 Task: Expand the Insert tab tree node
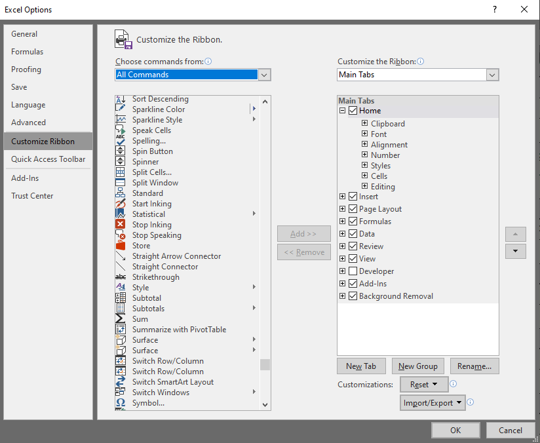341,196
